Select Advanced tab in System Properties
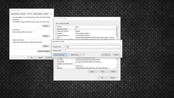Screen dimensions: 174x98 pyautogui.click(x=29, y=14)
